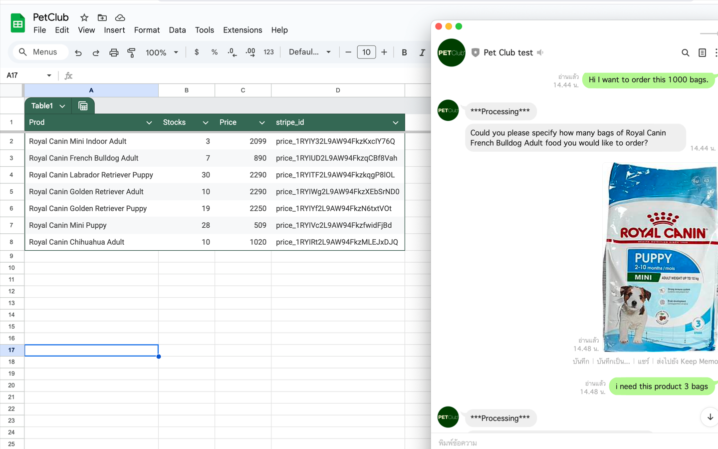Increase font size with plus button
Viewport: 718px width, 449px height.
384,52
